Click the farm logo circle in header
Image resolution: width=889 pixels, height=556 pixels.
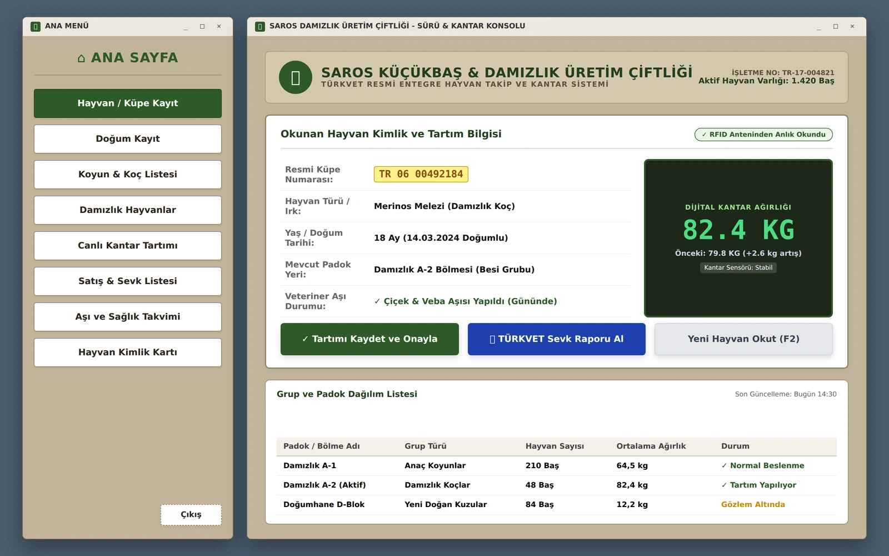296,77
